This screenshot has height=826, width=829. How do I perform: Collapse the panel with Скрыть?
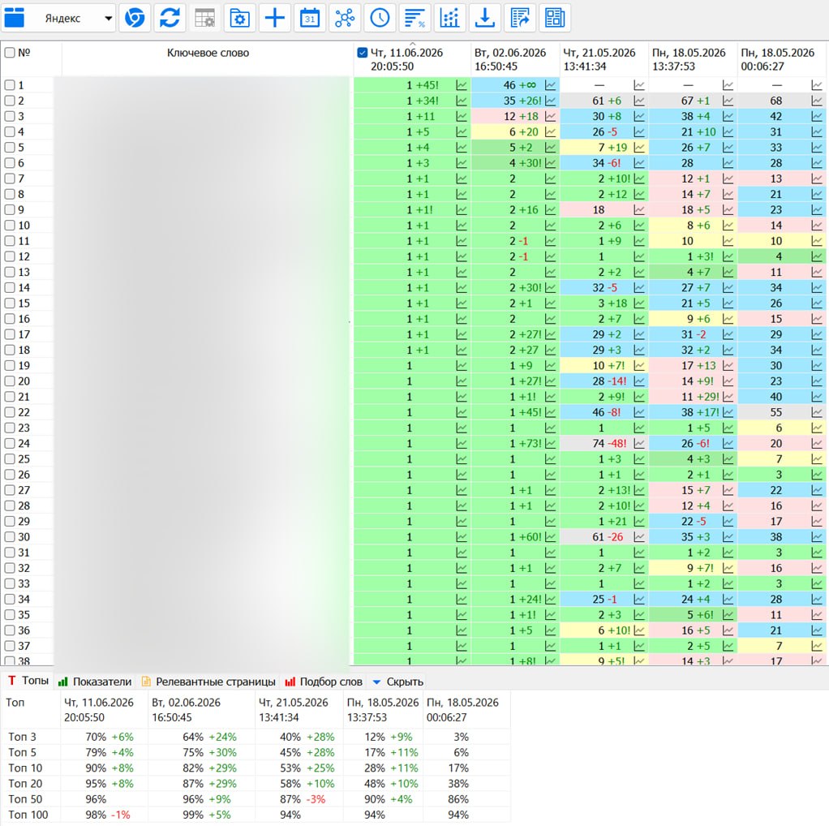pos(398,682)
